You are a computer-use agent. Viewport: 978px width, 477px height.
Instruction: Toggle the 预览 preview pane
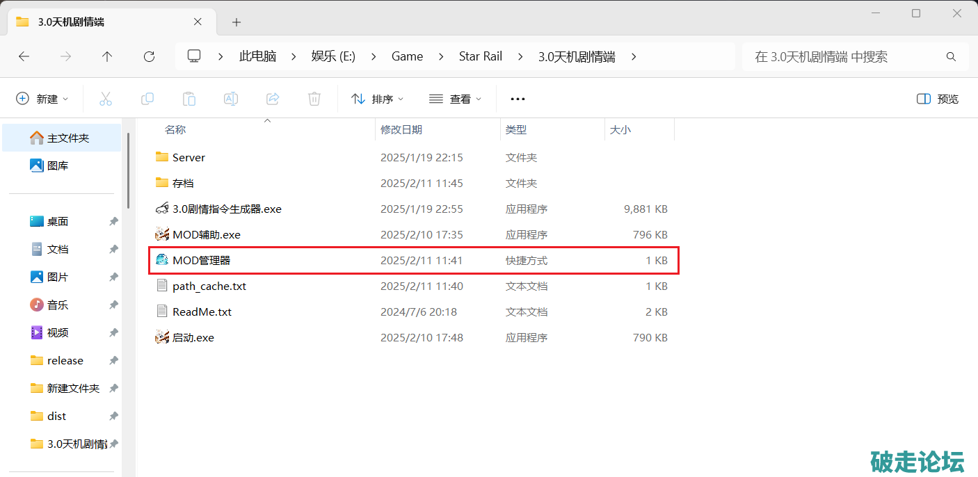pyautogui.click(x=938, y=99)
